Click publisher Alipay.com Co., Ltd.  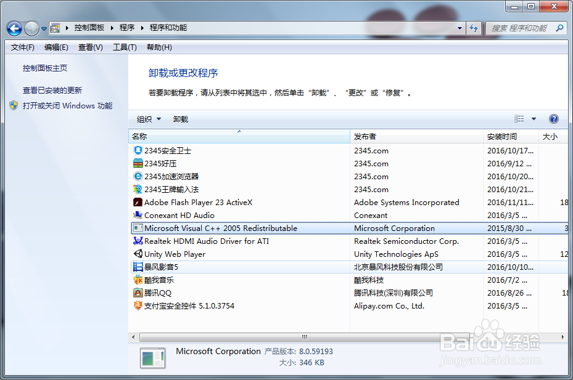pyautogui.click(x=389, y=306)
